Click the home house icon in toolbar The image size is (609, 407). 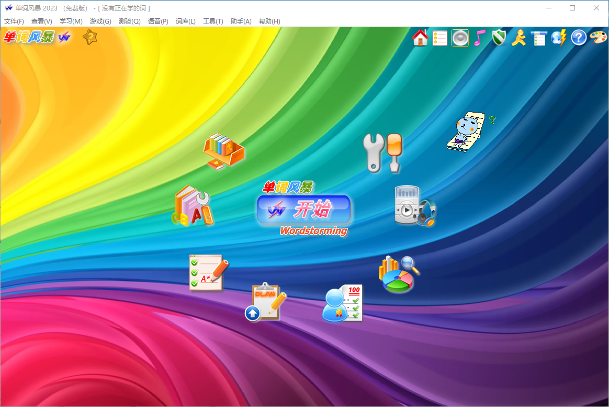click(x=420, y=38)
